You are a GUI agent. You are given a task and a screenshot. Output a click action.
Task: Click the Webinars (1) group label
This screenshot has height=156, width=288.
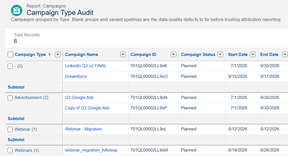coord(27,150)
